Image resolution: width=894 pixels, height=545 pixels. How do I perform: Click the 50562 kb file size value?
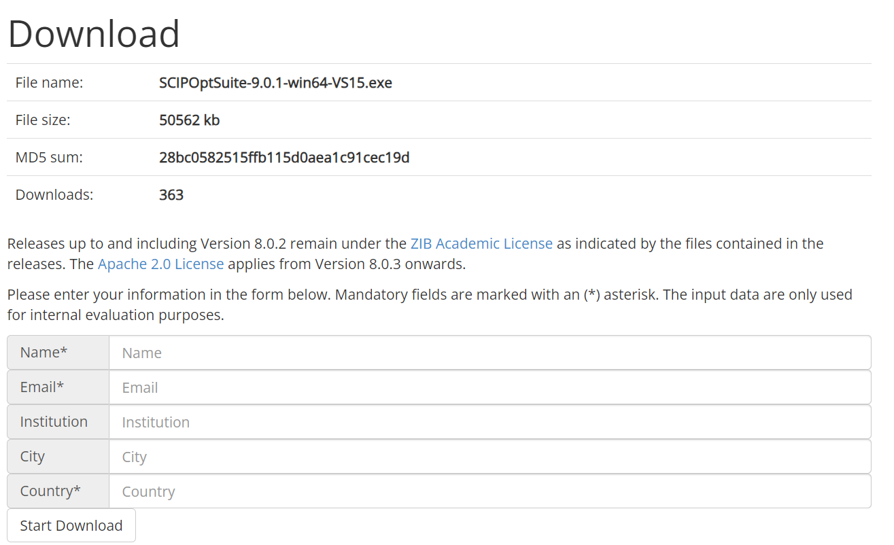pos(189,120)
